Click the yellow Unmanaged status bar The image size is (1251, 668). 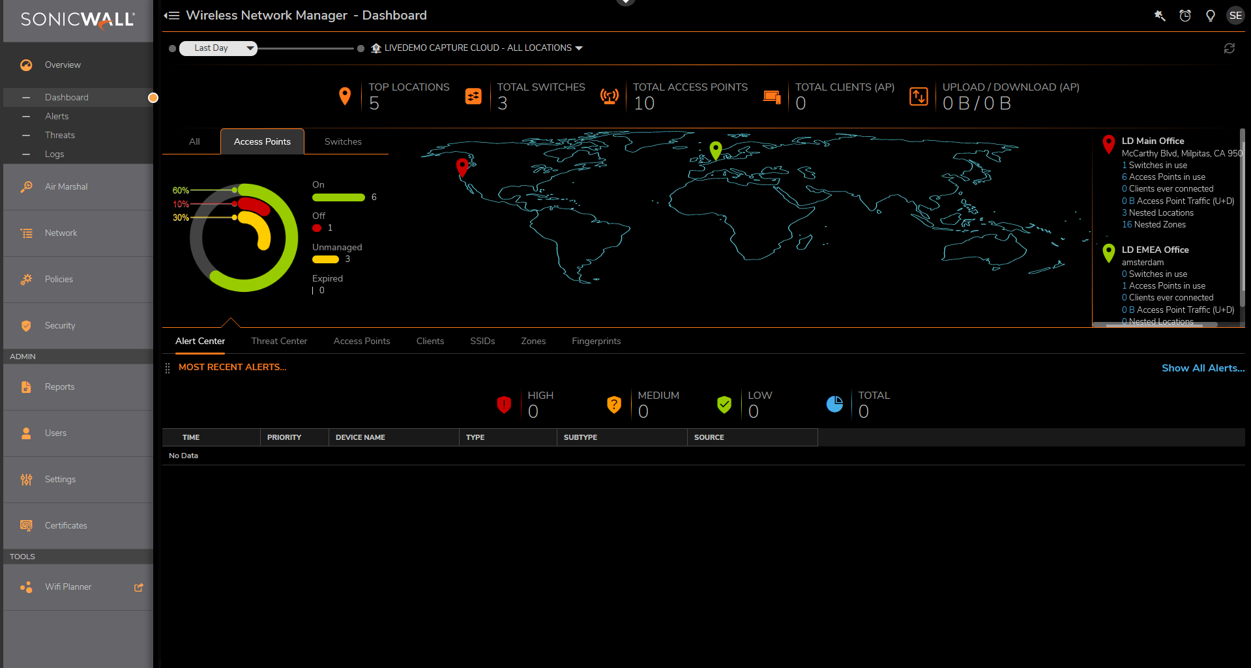click(x=325, y=259)
